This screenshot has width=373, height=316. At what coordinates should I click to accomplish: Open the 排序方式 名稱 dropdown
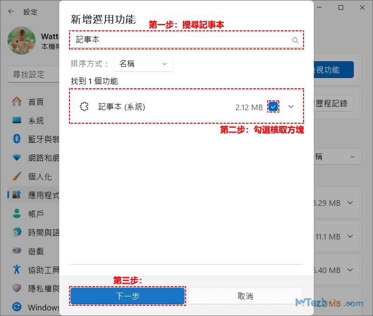point(143,64)
